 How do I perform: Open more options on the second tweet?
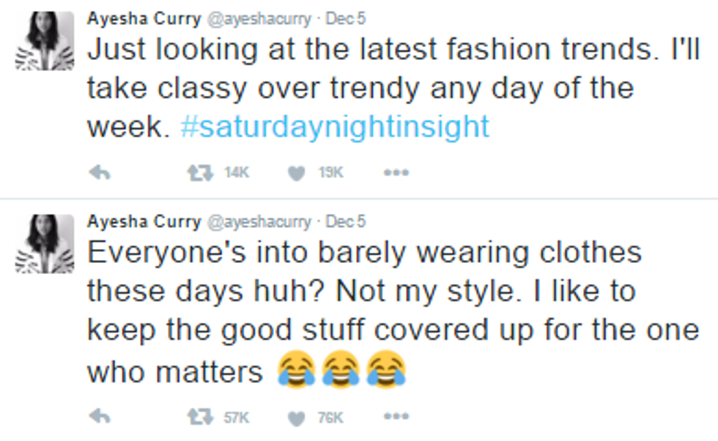tap(396, 417)
